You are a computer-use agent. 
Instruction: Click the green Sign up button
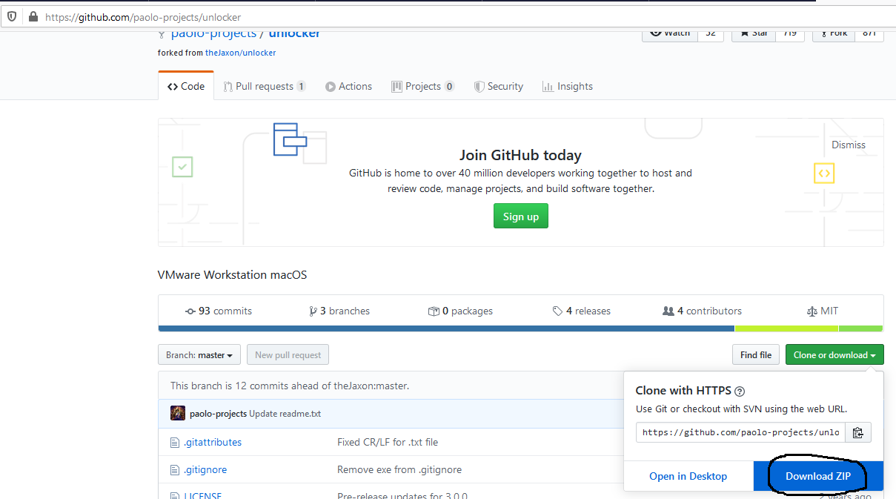[521, 217]
